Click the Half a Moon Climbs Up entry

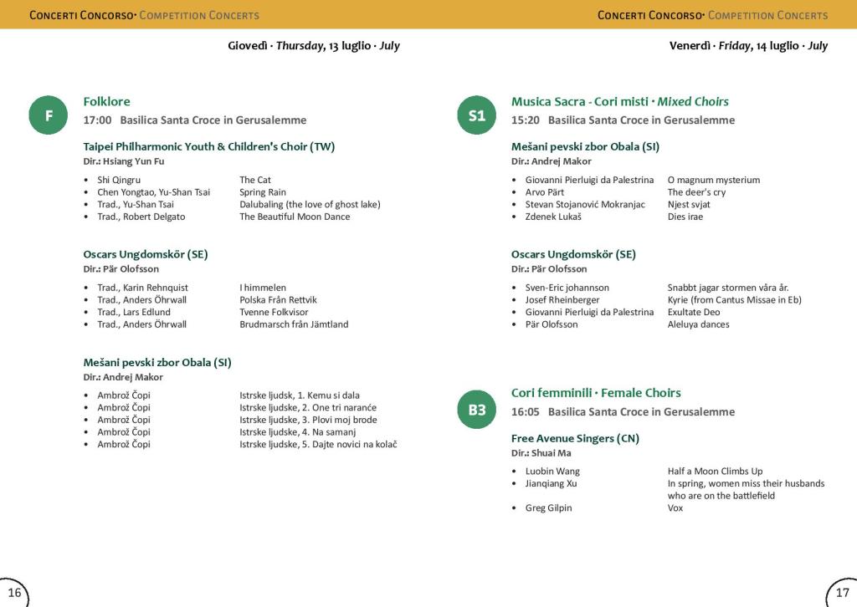pyautogui.click(x=715, y=471)
